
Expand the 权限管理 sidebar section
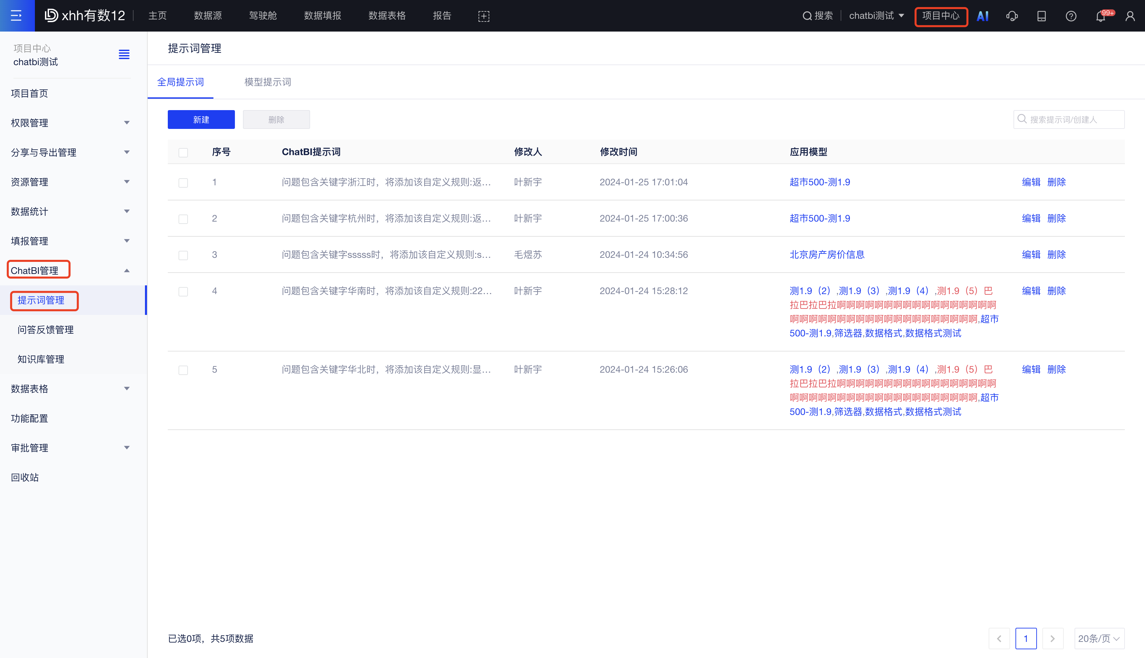tap(70, 123)
